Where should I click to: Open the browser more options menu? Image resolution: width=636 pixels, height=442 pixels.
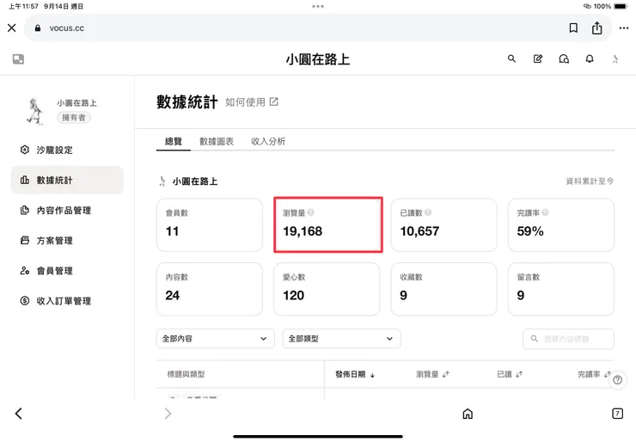(624, 28)
